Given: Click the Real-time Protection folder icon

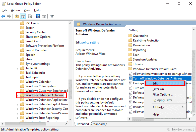Looking at the screenshot, I should click(130, 40).
